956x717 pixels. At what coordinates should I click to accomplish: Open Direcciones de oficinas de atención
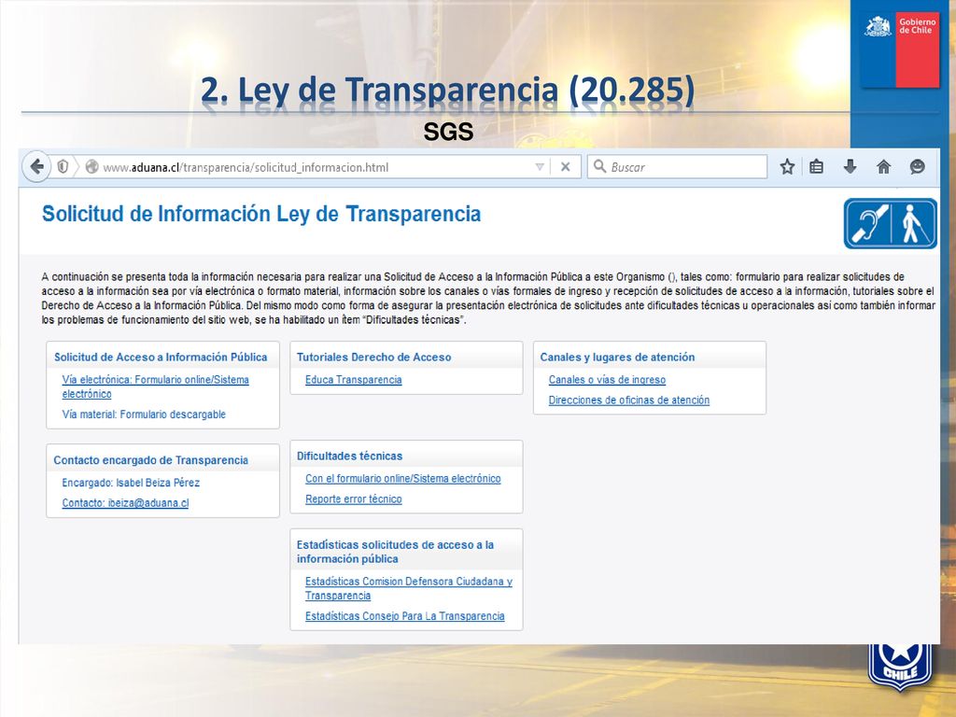[x=629, y=401]
